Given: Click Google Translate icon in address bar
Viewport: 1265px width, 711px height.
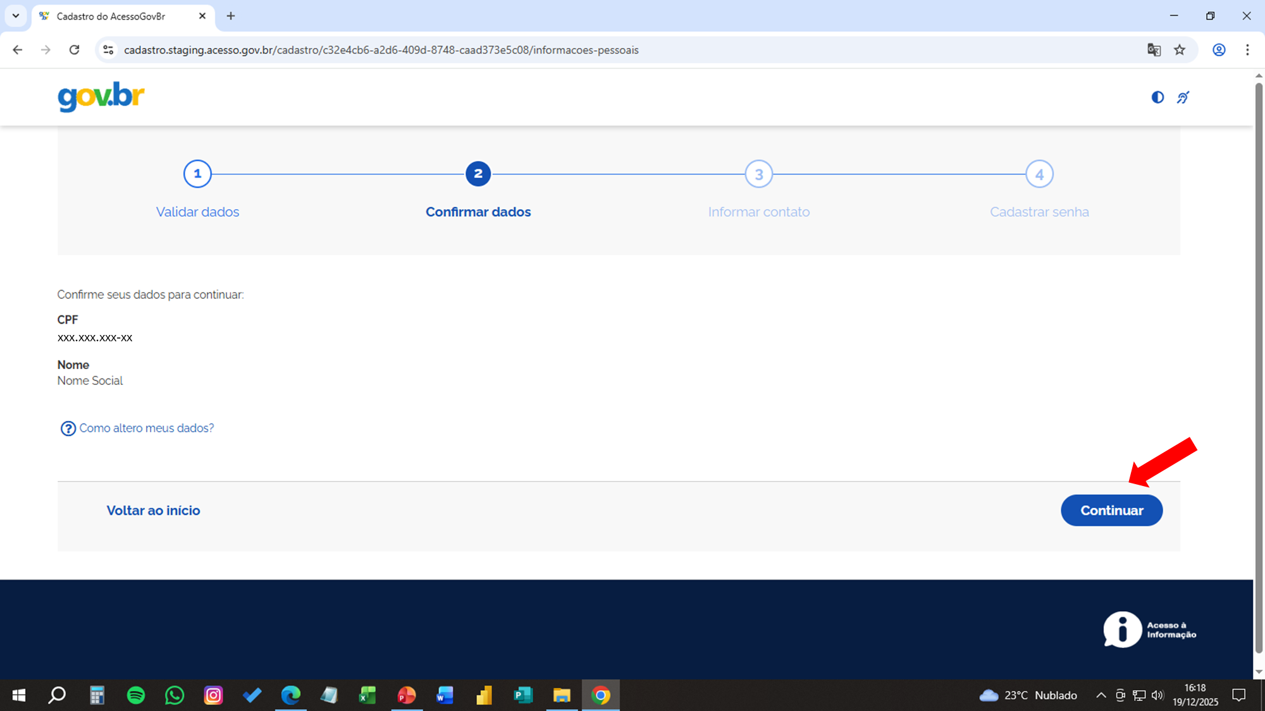Looking at the screenshot, I should click(x=1154, y=50).
